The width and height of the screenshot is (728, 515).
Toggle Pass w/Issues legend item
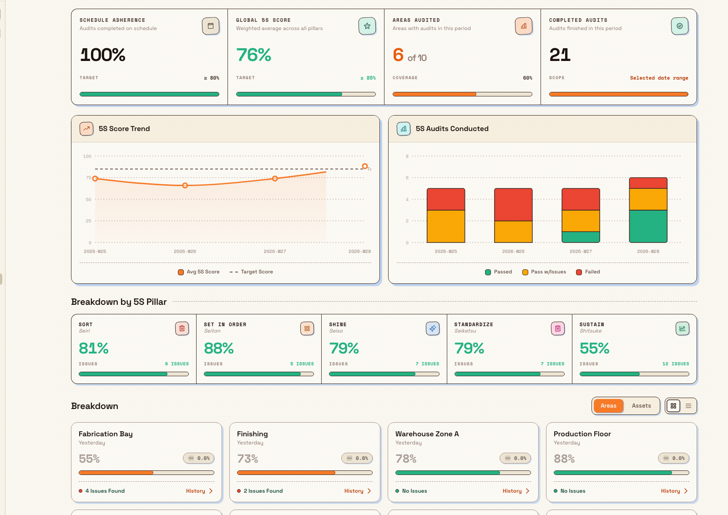pyautogui.click(x=544, y=272)
